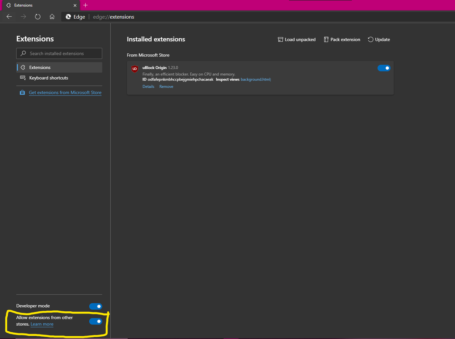
Task: Disable the uBlock Origin extension toggle
Action: 384,68
